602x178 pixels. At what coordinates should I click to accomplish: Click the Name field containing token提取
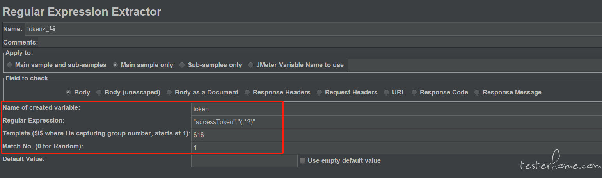(313, 29)
